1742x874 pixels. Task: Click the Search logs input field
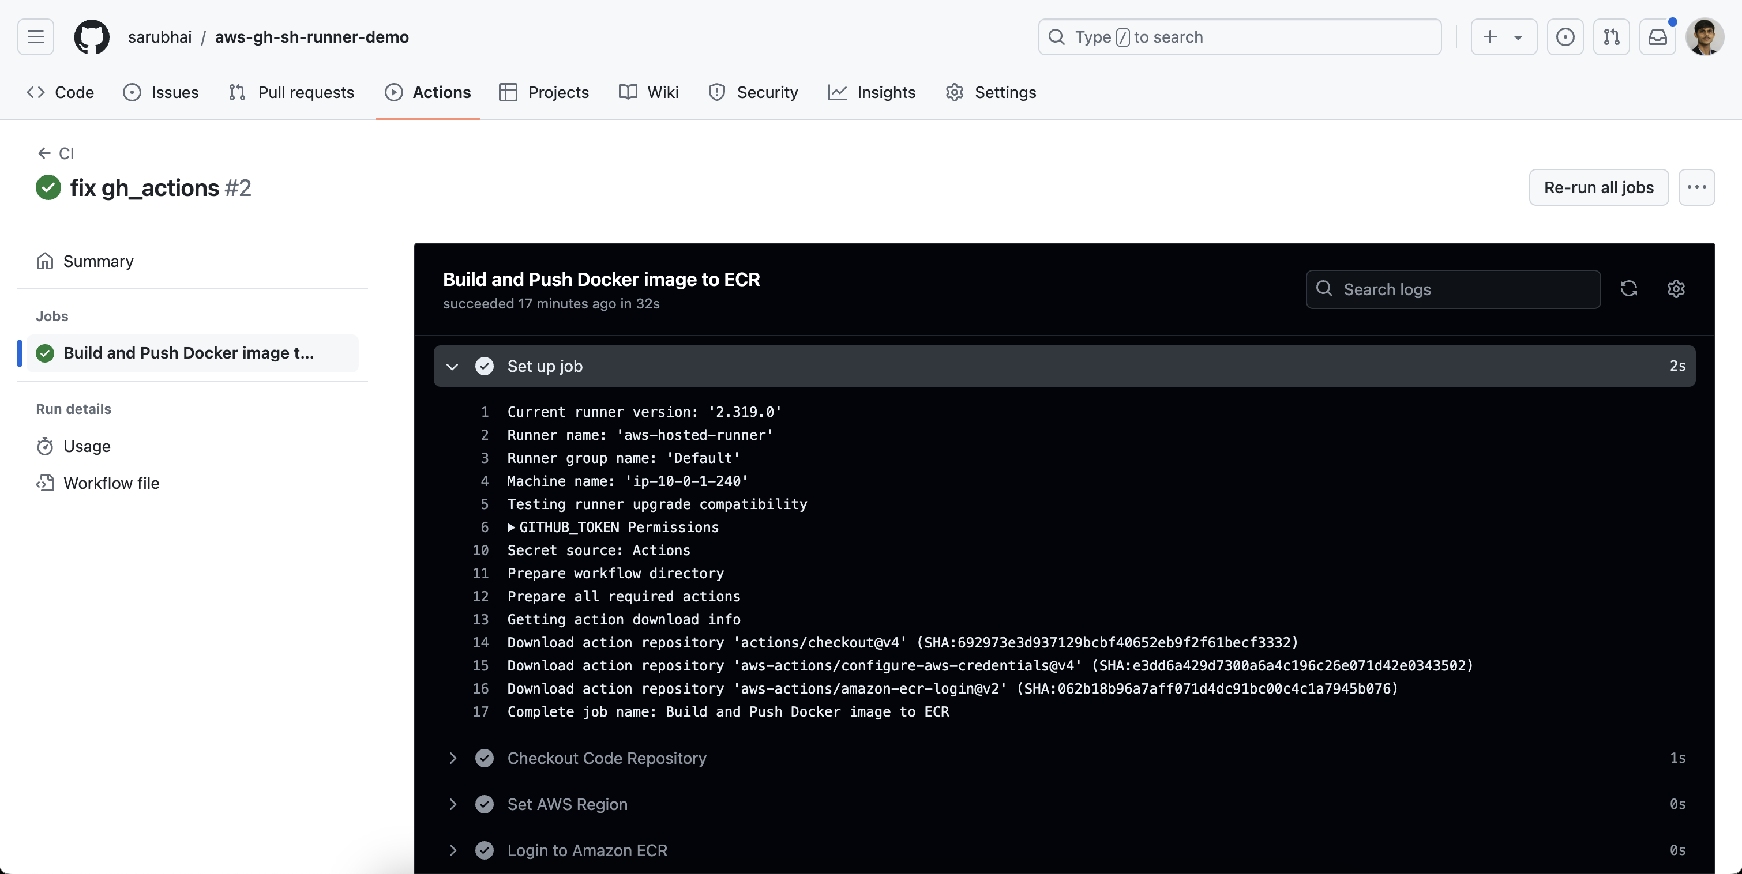pyautogui.click(x=1461, y=289)
